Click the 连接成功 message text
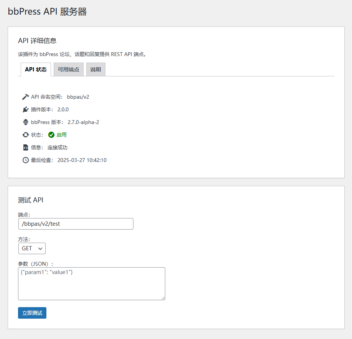Screen dimensions: 352x339 pos(58,147)
